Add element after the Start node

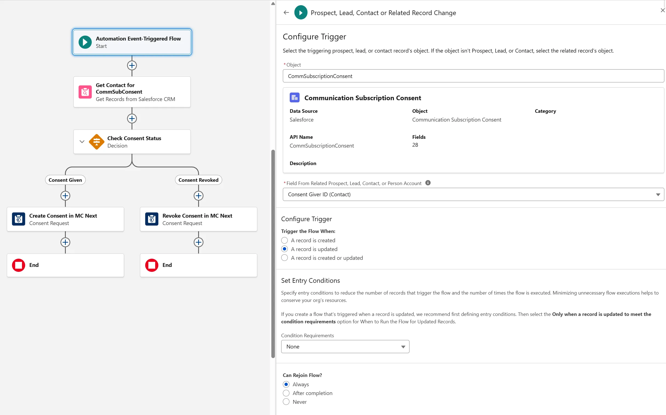[x=132, y=65]
